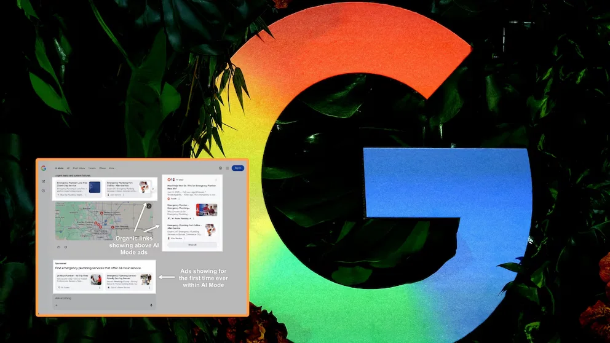610x343 pixels.
Task: Click the blue Sign in button
Action: coord(238,168)
